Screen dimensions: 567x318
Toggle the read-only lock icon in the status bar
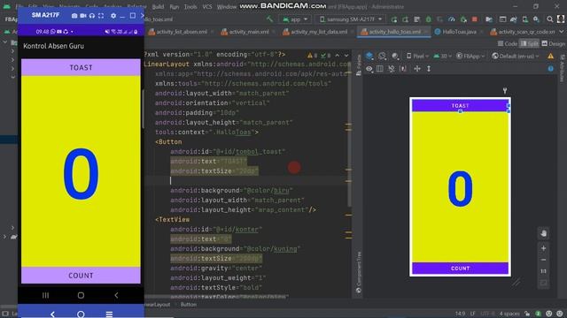pos(527,314)
